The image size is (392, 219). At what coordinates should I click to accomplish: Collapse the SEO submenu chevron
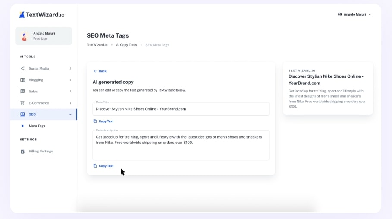70,114
